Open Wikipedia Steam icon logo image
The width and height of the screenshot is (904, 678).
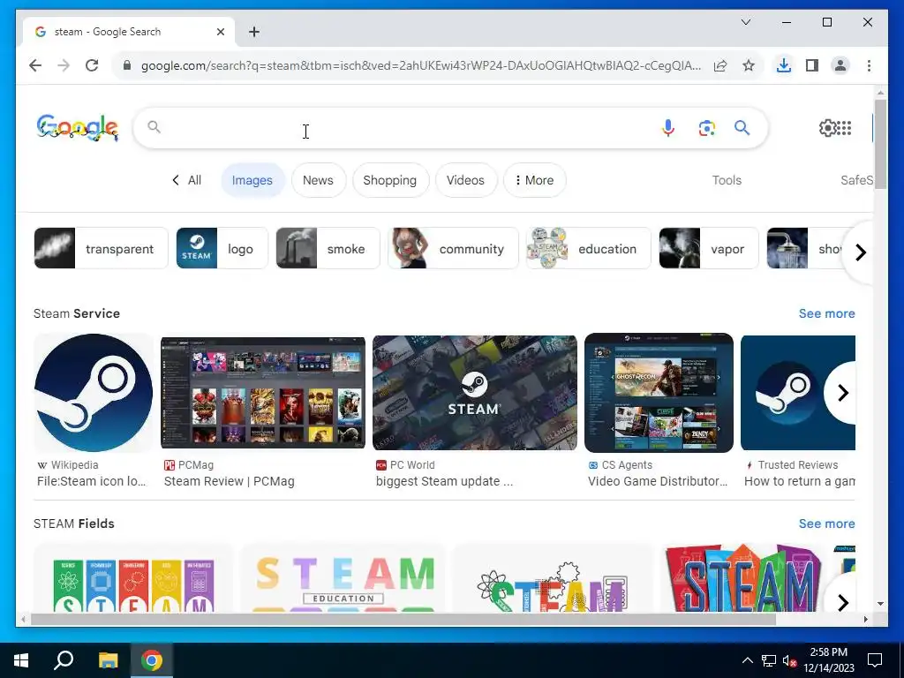tap(94, 393)
